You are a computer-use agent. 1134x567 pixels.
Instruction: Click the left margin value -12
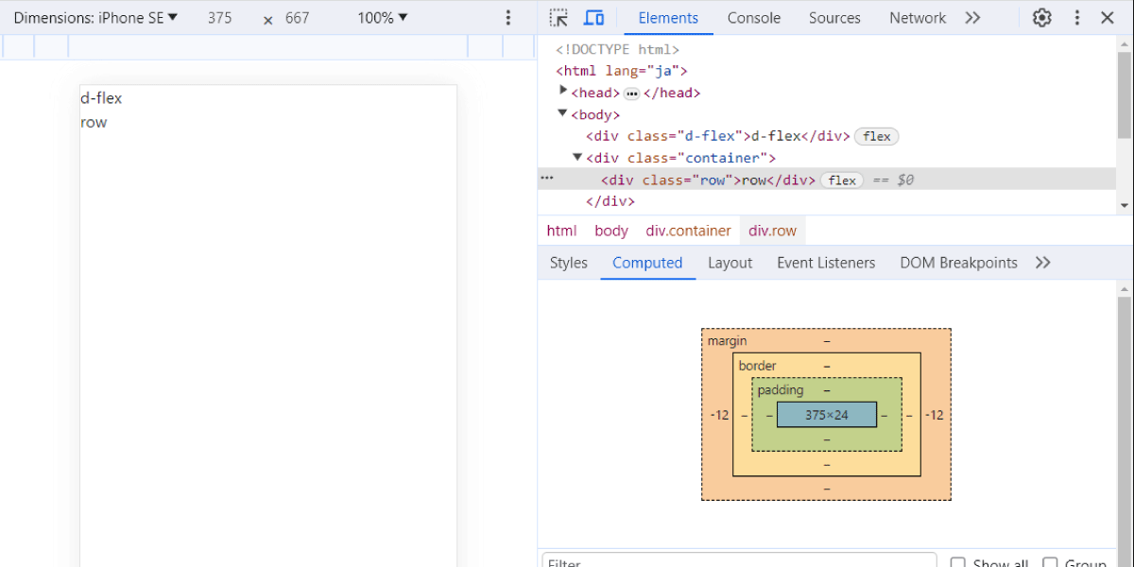pos(720,415)
